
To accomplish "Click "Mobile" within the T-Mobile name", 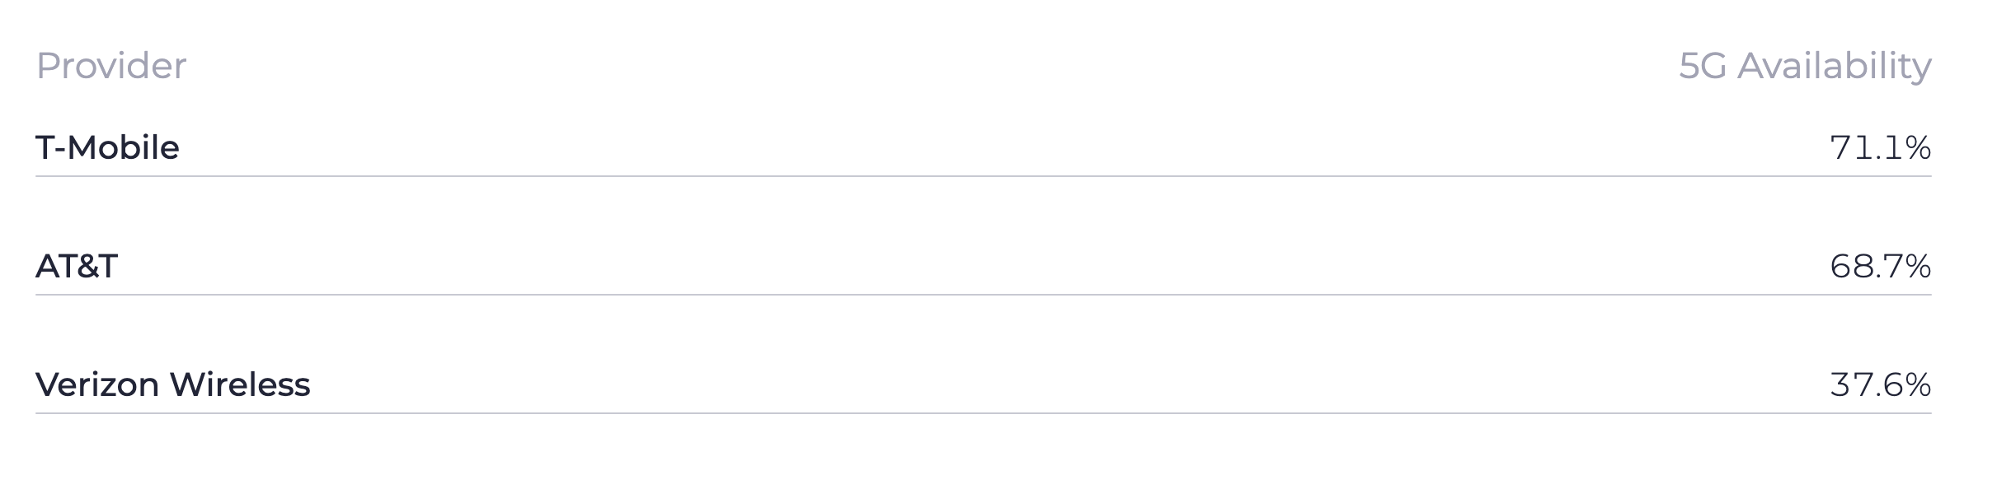I will pos(123,148).
